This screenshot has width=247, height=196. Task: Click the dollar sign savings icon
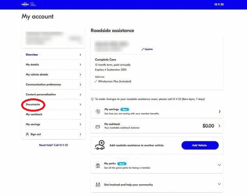(x=98, y=112)
